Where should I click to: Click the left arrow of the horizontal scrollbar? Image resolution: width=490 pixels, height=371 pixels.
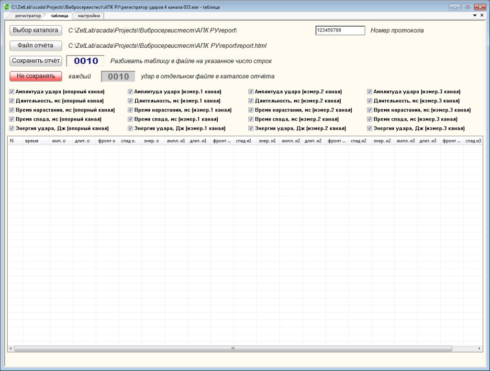point(11,348)
